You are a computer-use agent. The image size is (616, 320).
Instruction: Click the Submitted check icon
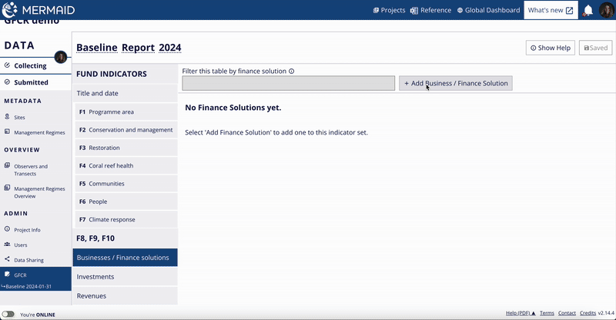coord(7,82)
